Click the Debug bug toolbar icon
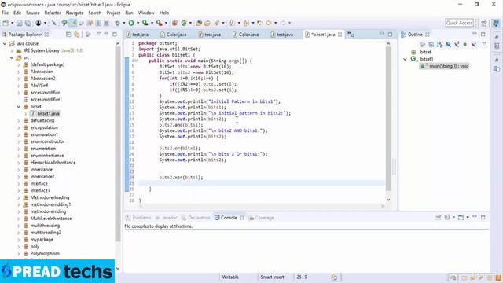 (117, 23)
